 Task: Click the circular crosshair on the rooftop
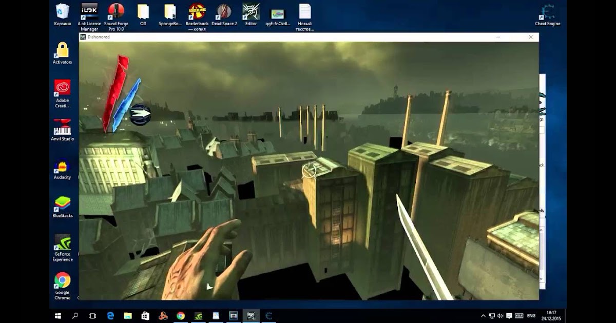click(309, 170)
